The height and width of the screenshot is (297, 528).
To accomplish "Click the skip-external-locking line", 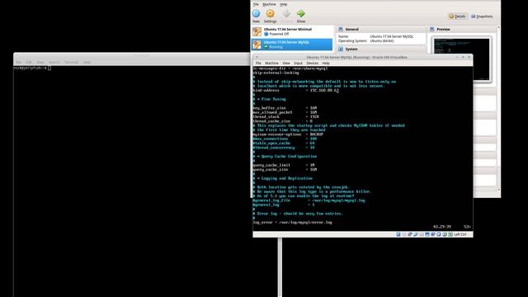I will (276, 73).
